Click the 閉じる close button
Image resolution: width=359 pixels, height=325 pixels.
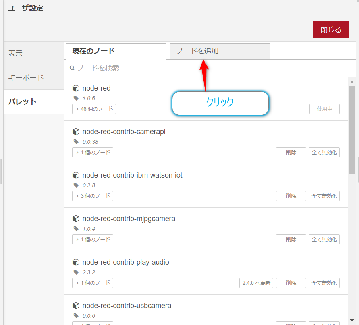point(331,30)
